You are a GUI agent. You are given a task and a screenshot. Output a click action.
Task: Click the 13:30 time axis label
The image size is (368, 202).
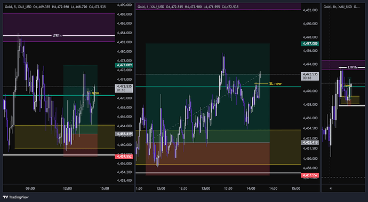click(228, 188)
